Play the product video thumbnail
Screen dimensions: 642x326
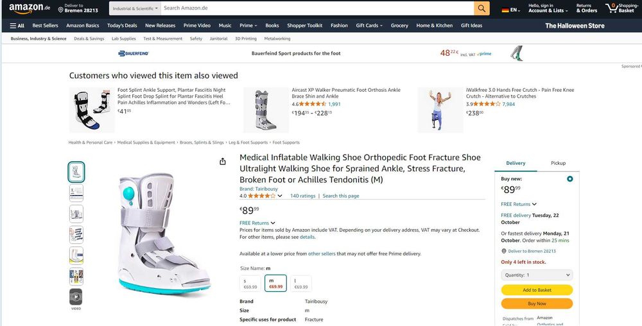pyautogui.click(x=76, y=297)
